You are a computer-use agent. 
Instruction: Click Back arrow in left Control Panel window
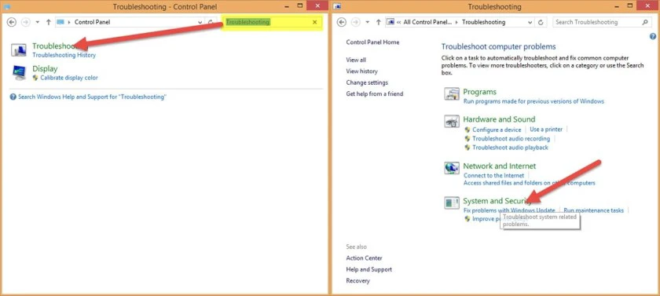(12, 22)
